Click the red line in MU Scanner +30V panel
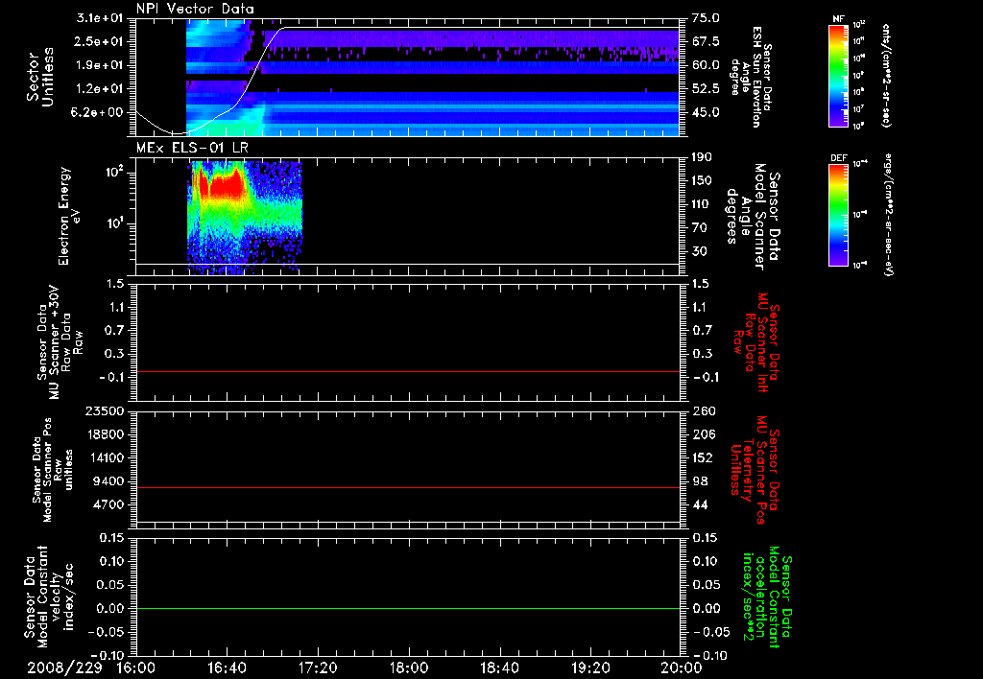 click(407, 371)
